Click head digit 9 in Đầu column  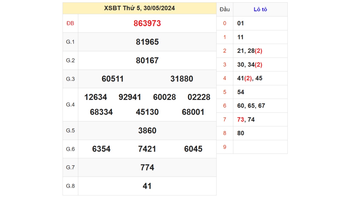click(225, 147)
